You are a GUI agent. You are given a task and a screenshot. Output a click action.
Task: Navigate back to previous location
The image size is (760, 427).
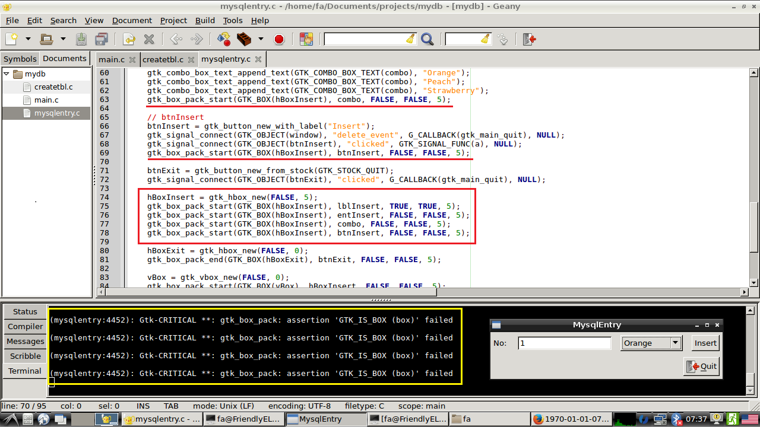point(176,39)
